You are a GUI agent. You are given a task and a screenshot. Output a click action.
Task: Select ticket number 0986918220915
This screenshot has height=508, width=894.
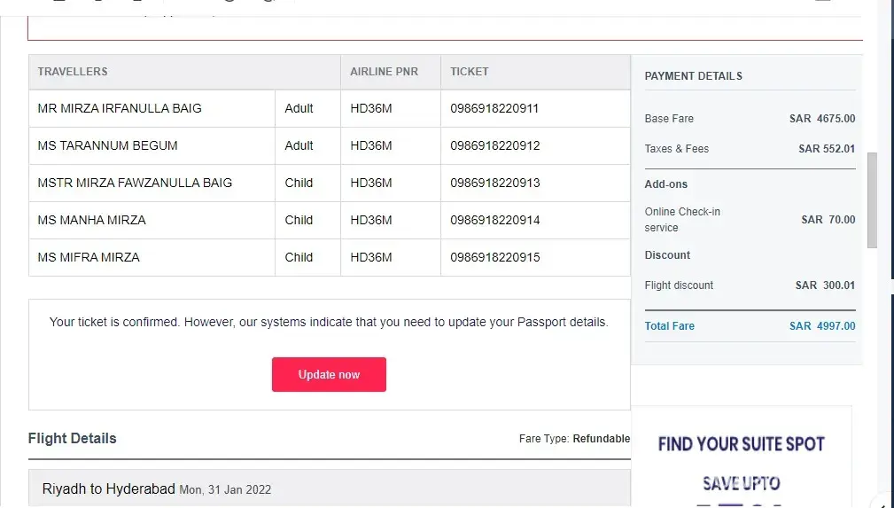494,257
